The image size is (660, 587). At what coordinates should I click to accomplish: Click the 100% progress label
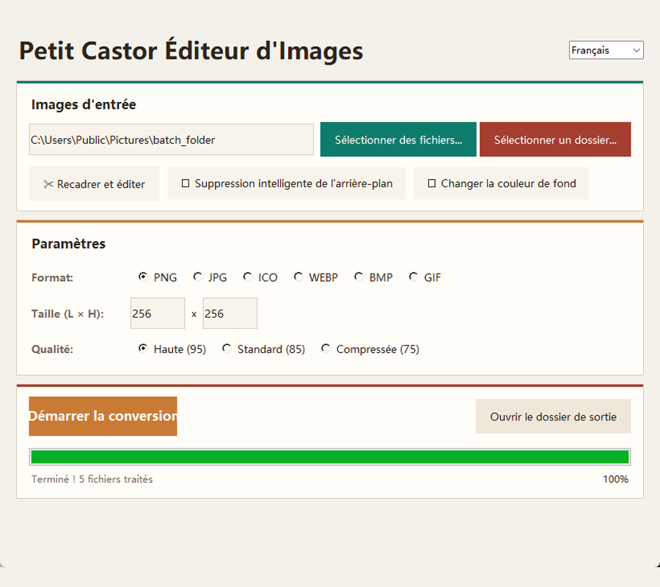615,479
